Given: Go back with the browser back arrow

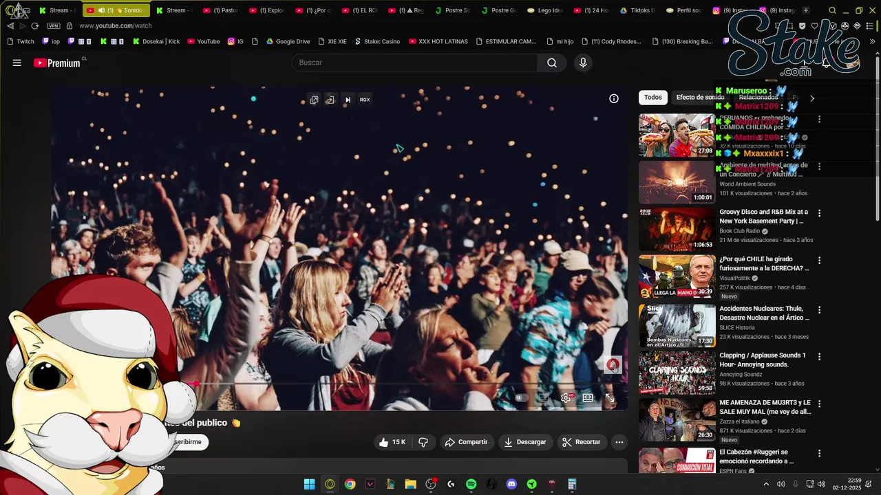Looking at the screenshot, I should click(10, 25).
